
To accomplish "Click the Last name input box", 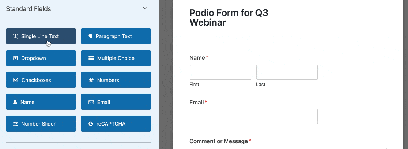I will click(287, 72).
